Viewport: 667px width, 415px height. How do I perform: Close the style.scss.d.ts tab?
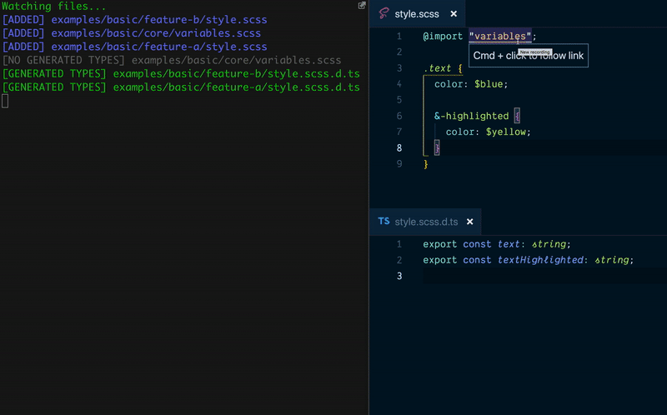point(470,222)
